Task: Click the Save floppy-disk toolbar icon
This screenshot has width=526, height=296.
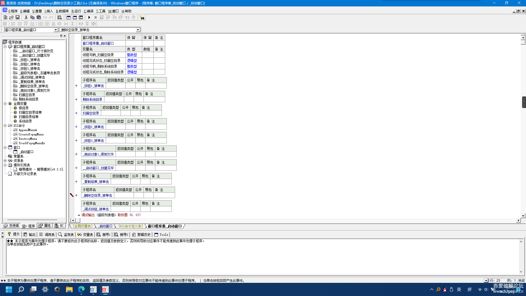Action: [x=18, y=18]
